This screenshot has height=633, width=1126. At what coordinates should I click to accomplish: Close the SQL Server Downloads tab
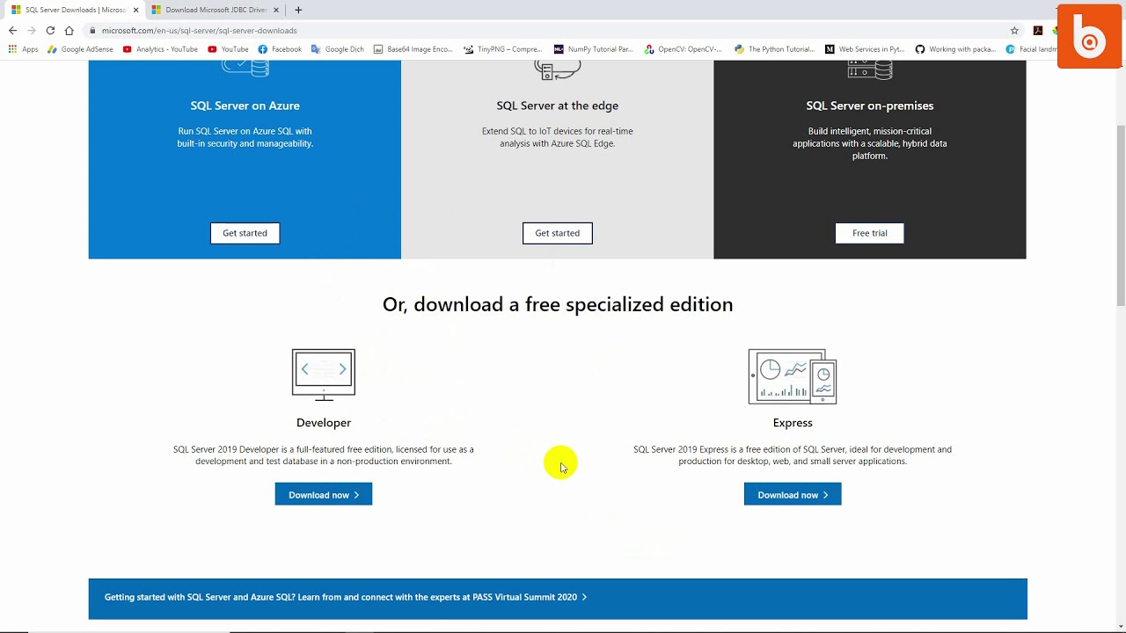click(x=135, y=10)
